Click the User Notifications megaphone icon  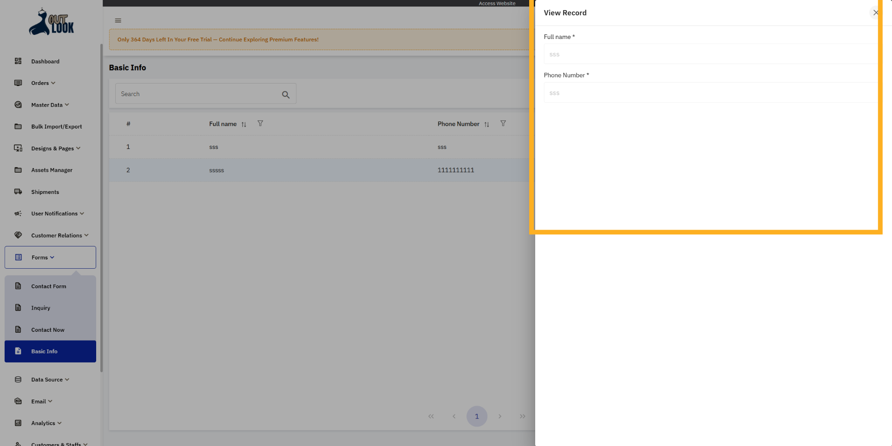pos(18,213)
